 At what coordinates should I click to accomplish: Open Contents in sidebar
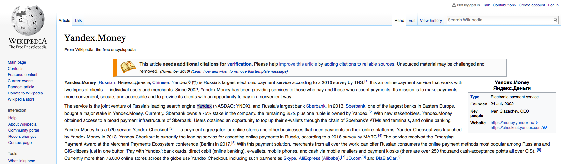(x=16, y=69)
